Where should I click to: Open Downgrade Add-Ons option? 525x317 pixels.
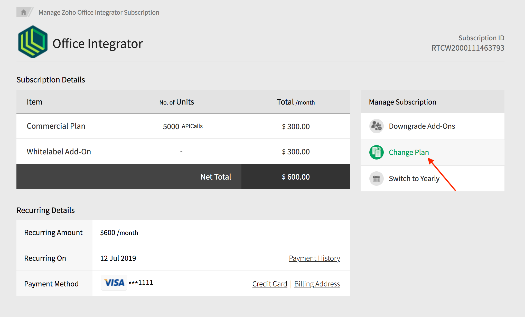[422, 126]
